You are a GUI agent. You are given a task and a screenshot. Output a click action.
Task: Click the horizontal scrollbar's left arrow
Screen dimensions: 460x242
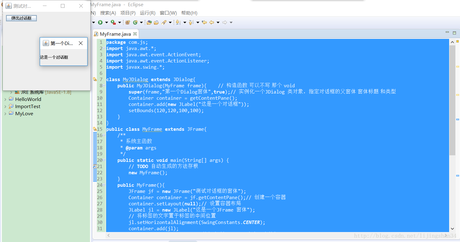coord(109,235)
